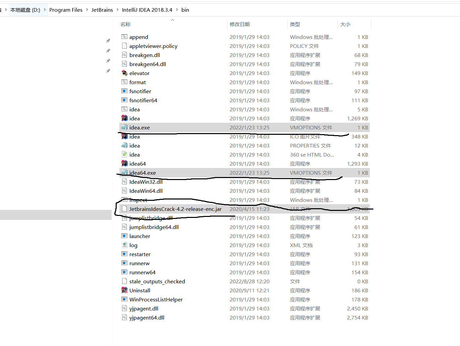Click the idea64 application icon
460x346 pixels.
pyautogui.click(x=124, y=164)
